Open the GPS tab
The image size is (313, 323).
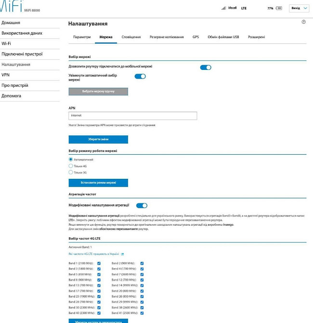[196, 37]
